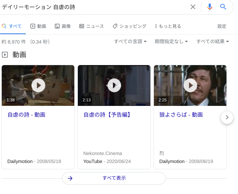Screen dimensions: 238x194
Task: Open the ニュース tab
Action: tap(91, 26)
